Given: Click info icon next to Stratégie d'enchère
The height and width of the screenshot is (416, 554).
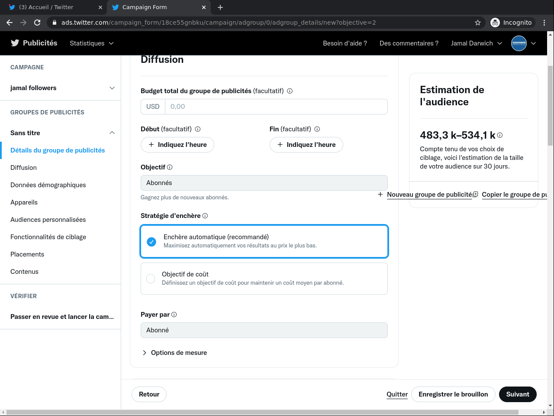Looking at the screenshot, I should (x=205, y=216).
